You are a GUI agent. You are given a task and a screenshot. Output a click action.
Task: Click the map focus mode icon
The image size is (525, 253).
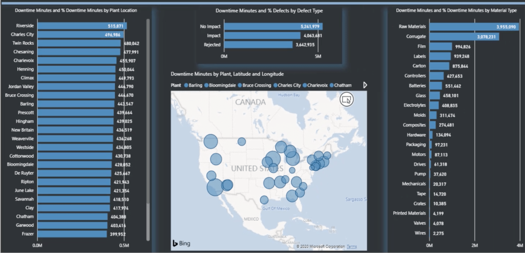pyautogui.click(x=347, y=100)
